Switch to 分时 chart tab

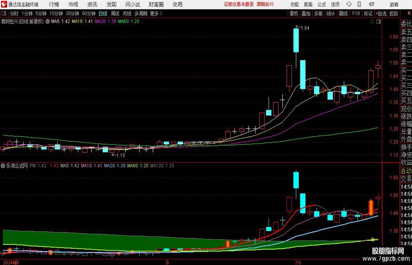coord(14,13)
